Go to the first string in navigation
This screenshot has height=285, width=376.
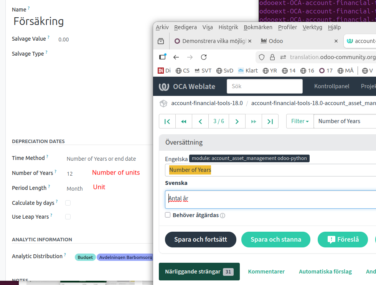tap(167, 121)
